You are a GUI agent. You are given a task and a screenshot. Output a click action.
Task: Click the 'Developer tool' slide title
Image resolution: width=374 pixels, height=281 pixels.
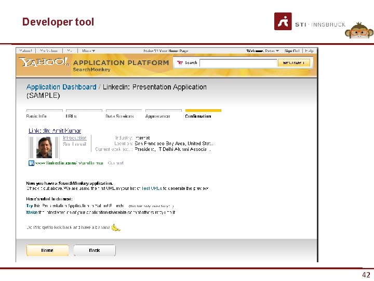coord(58,22)
